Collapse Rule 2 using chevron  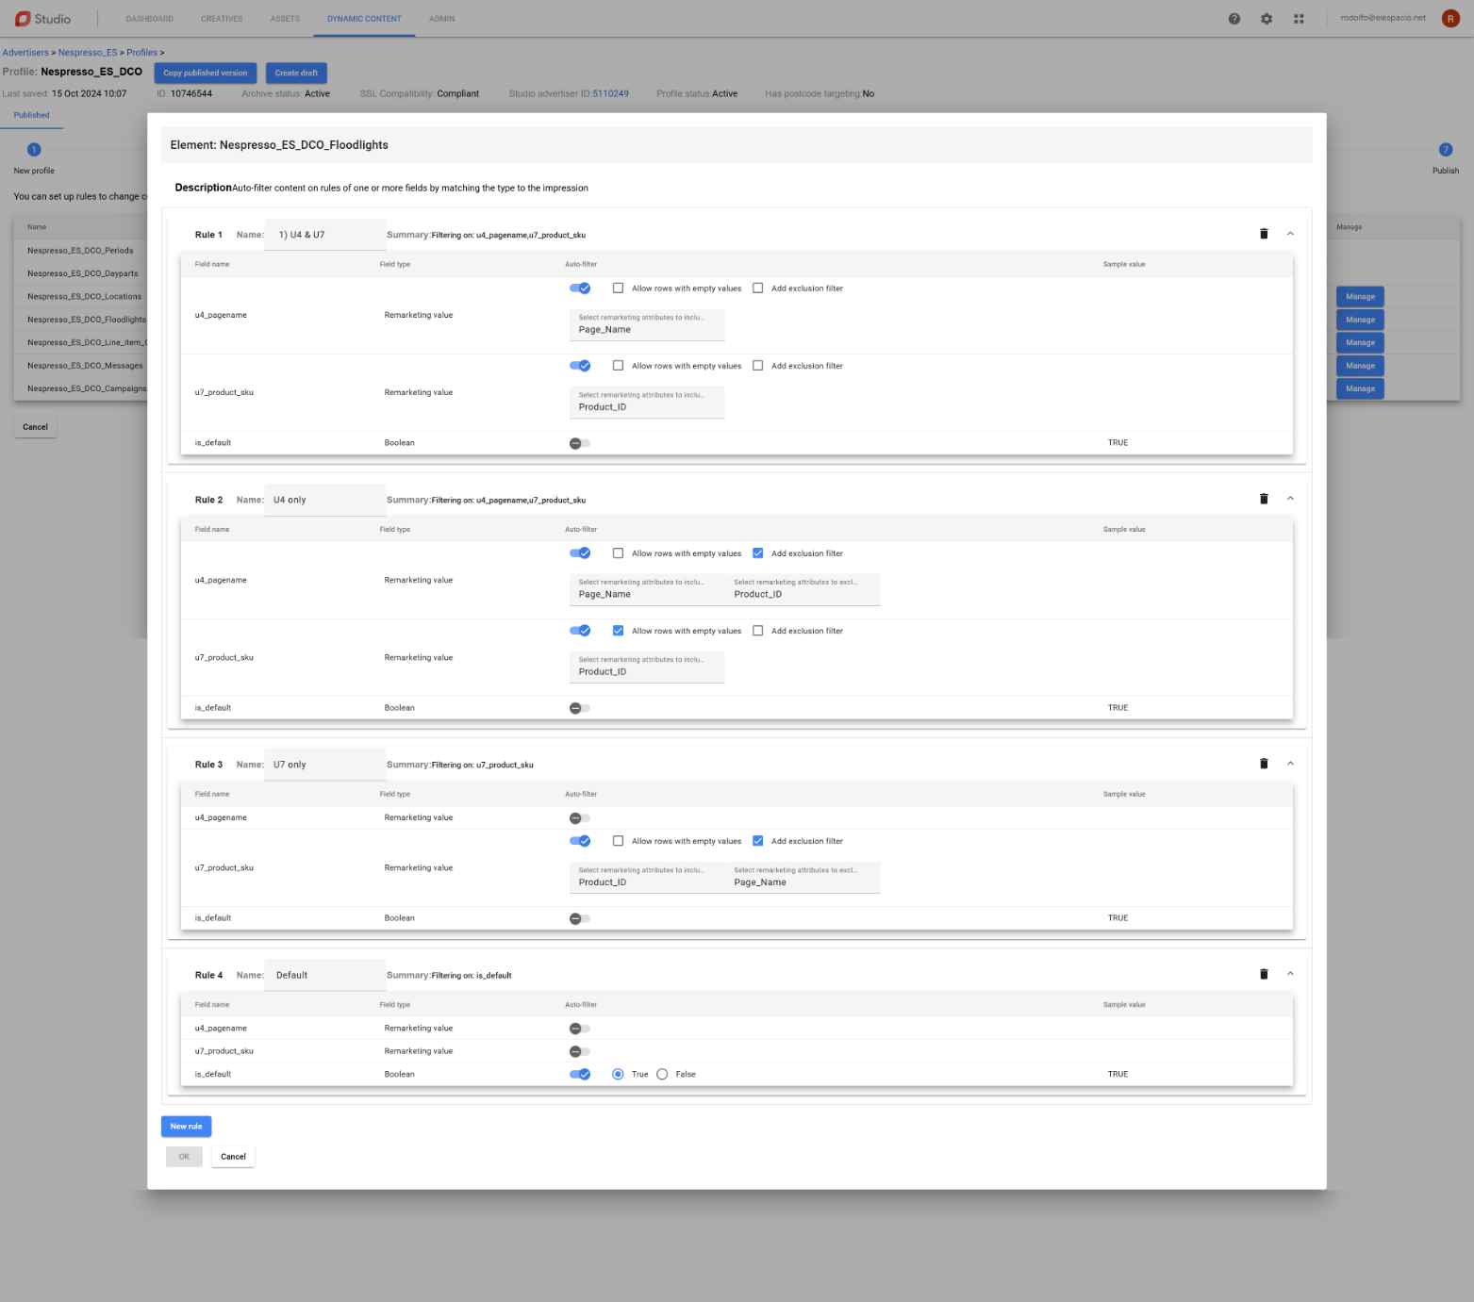(x=1290, y=499)
